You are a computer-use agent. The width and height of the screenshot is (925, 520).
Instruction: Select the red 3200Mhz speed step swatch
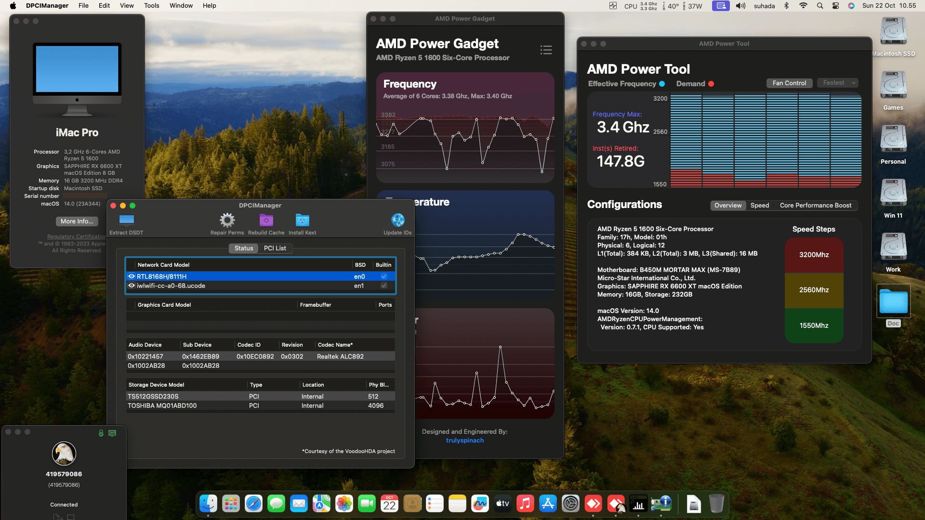814,255
